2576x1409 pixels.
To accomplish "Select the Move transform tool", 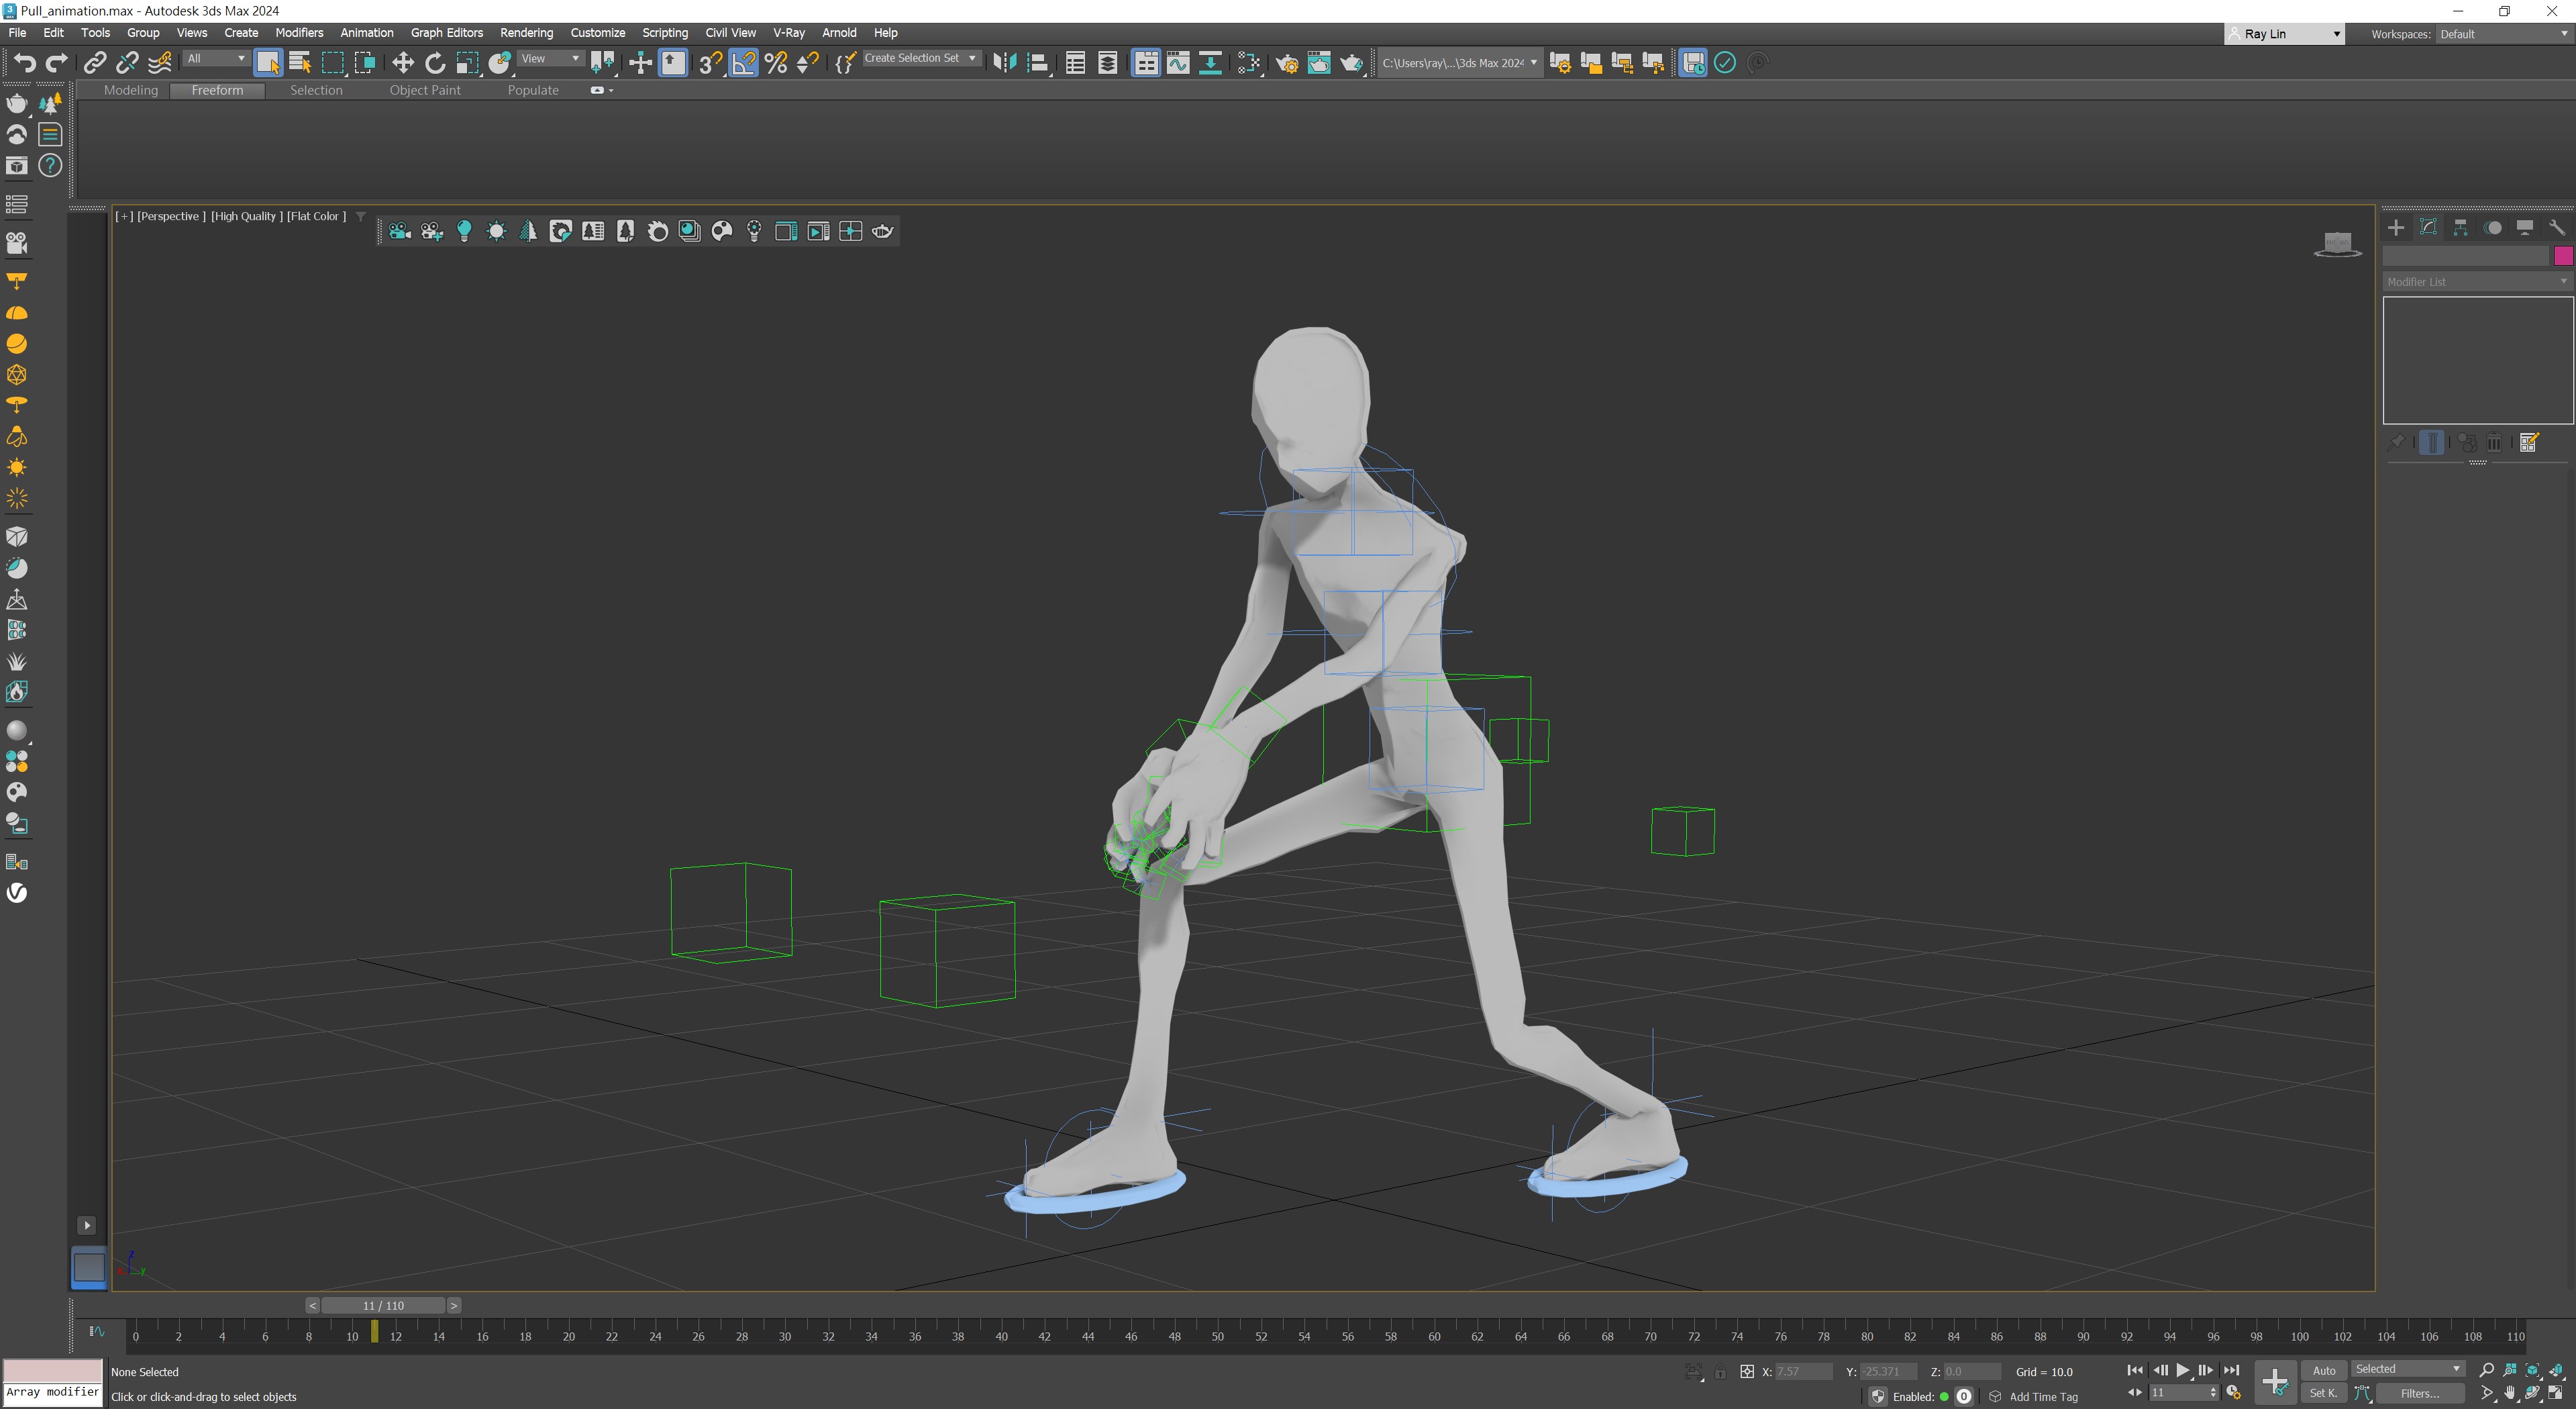I will [x=402, y=63].
